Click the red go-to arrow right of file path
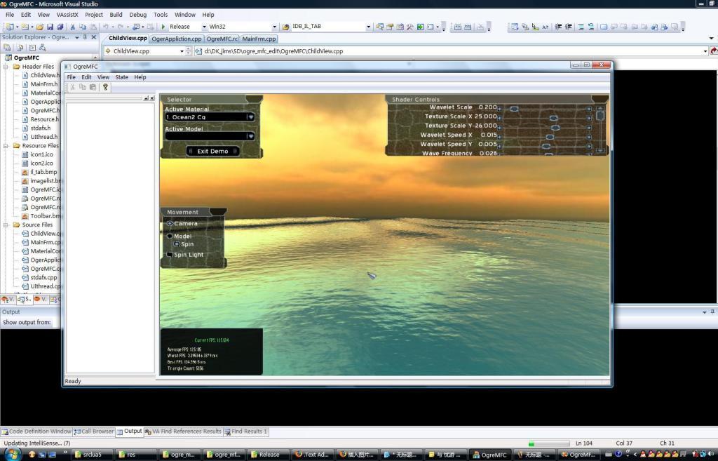 pyautogui.click(x=714, y=51)
